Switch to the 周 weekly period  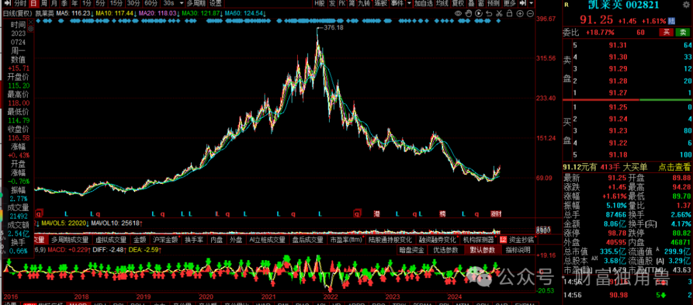[x=44, y=3]
